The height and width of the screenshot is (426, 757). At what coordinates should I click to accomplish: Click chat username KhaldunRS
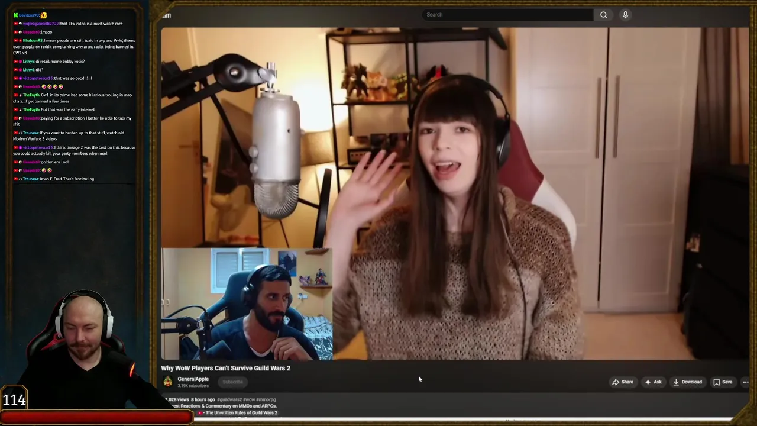coord(33,41)
